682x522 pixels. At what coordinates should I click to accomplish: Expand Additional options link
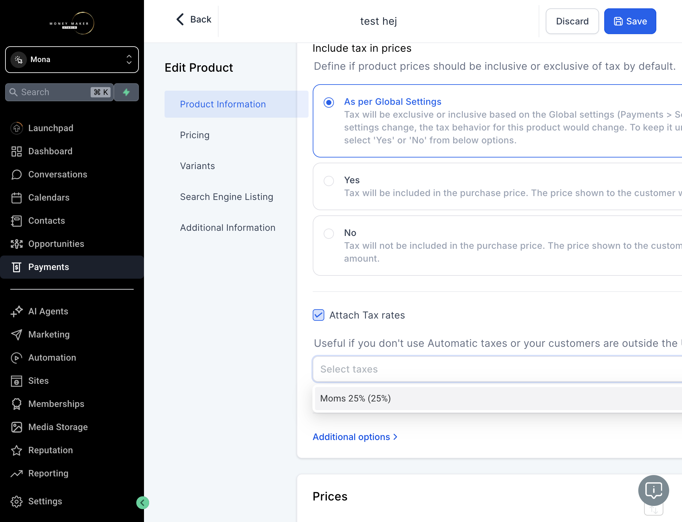[x=355, y=437]
